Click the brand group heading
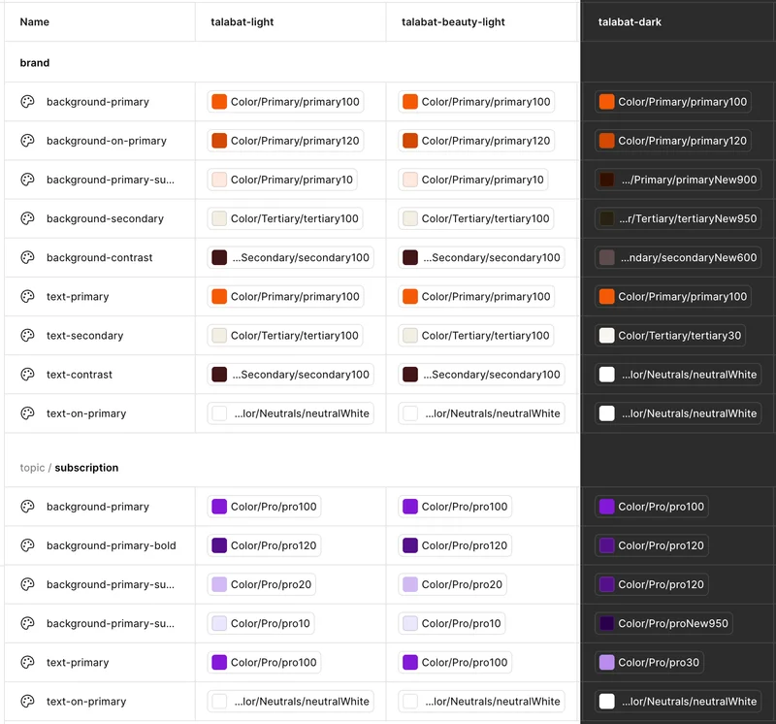Image resolution: width=776 pixels, height=724 pixels. [35, 63]
